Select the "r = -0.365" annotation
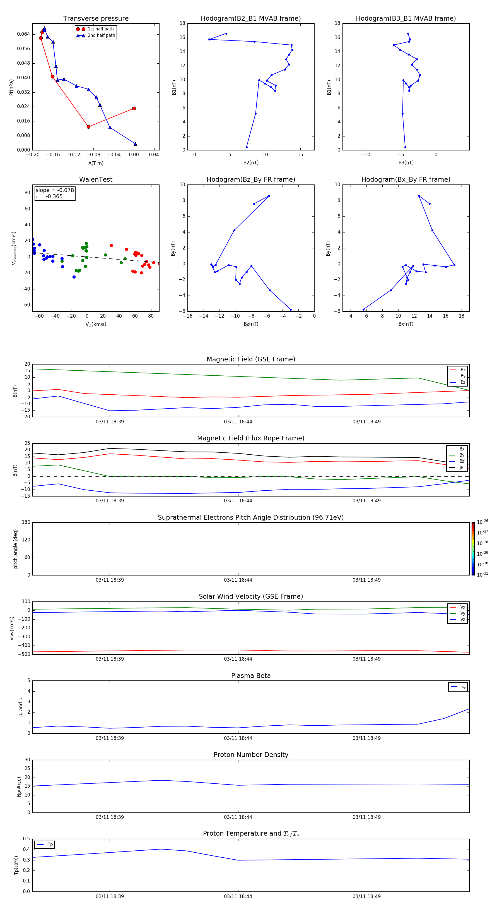The image size is (502, 921). (49, 196)
